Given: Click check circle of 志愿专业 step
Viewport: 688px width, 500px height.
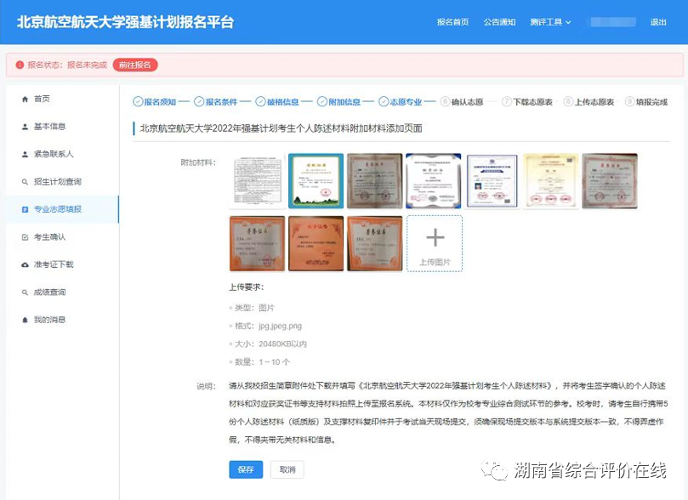Looking at the screenshot, I should point(384,102).
